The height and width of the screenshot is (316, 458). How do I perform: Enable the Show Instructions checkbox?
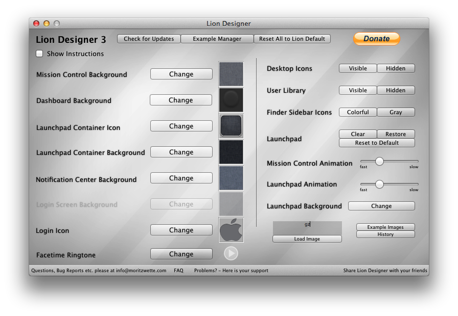coord(39,54)
